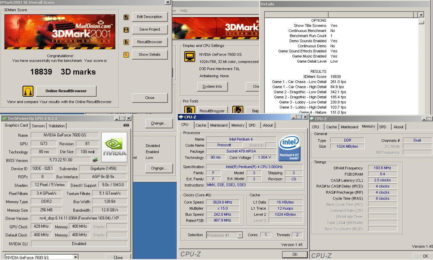This screenshot has width=433, height=260.
Task: Expand the GPU selection dropdown in GPU-Z
Action: [x=76, y=257]
